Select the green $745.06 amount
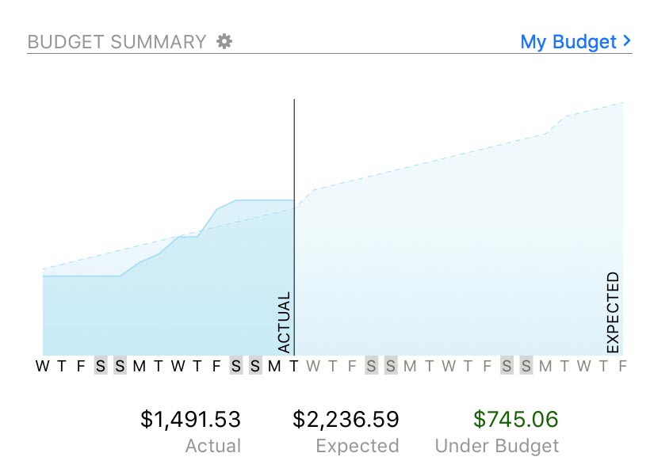 point(515,419)
